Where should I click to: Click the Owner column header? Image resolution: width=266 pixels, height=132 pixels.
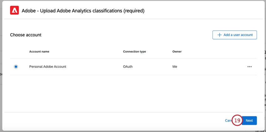point(177,52)
